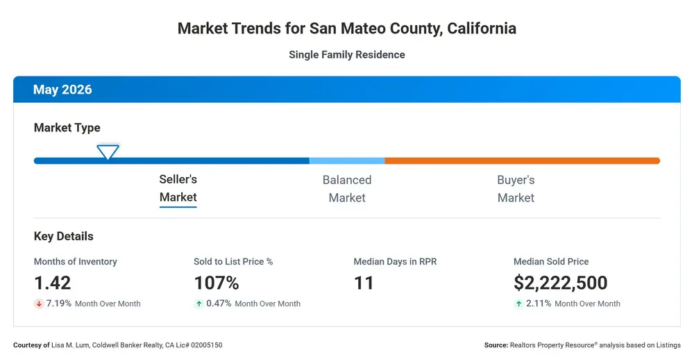Click the dark blue seller's segment of bar
This screenshot has width=694, height=364.
171,160
